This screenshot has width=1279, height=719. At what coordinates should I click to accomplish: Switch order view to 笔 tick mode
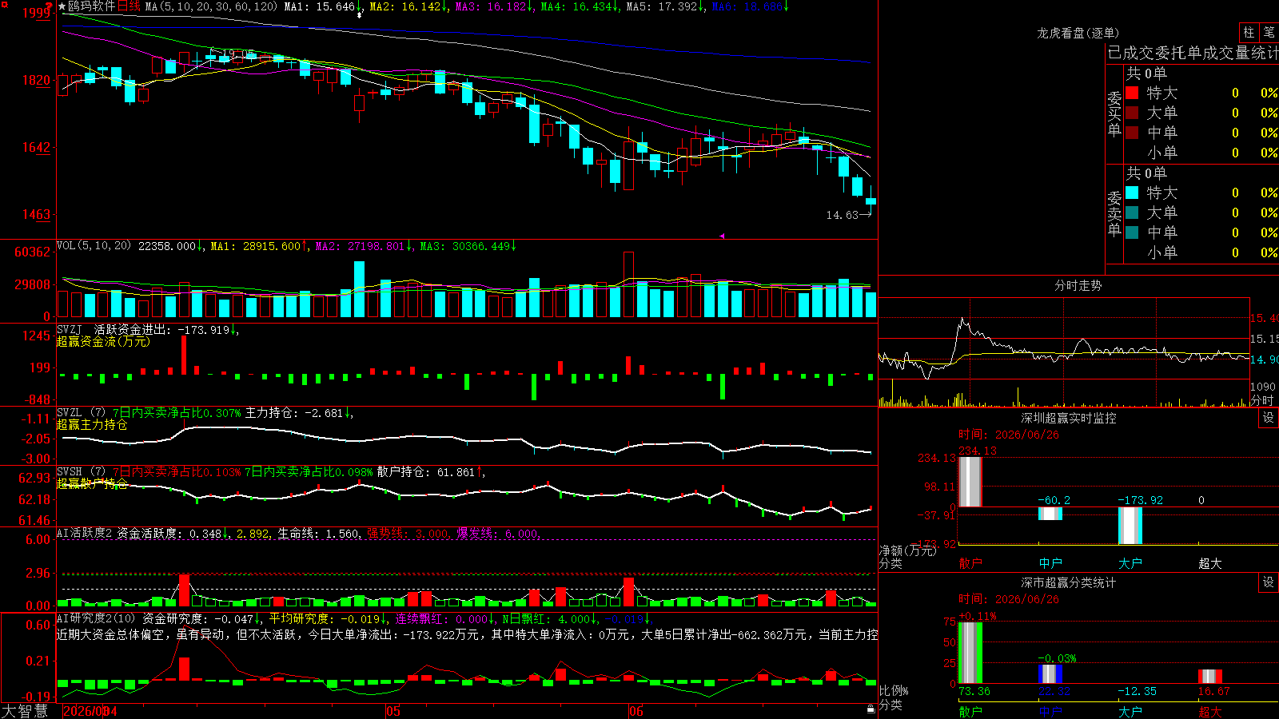[1269, 33]
